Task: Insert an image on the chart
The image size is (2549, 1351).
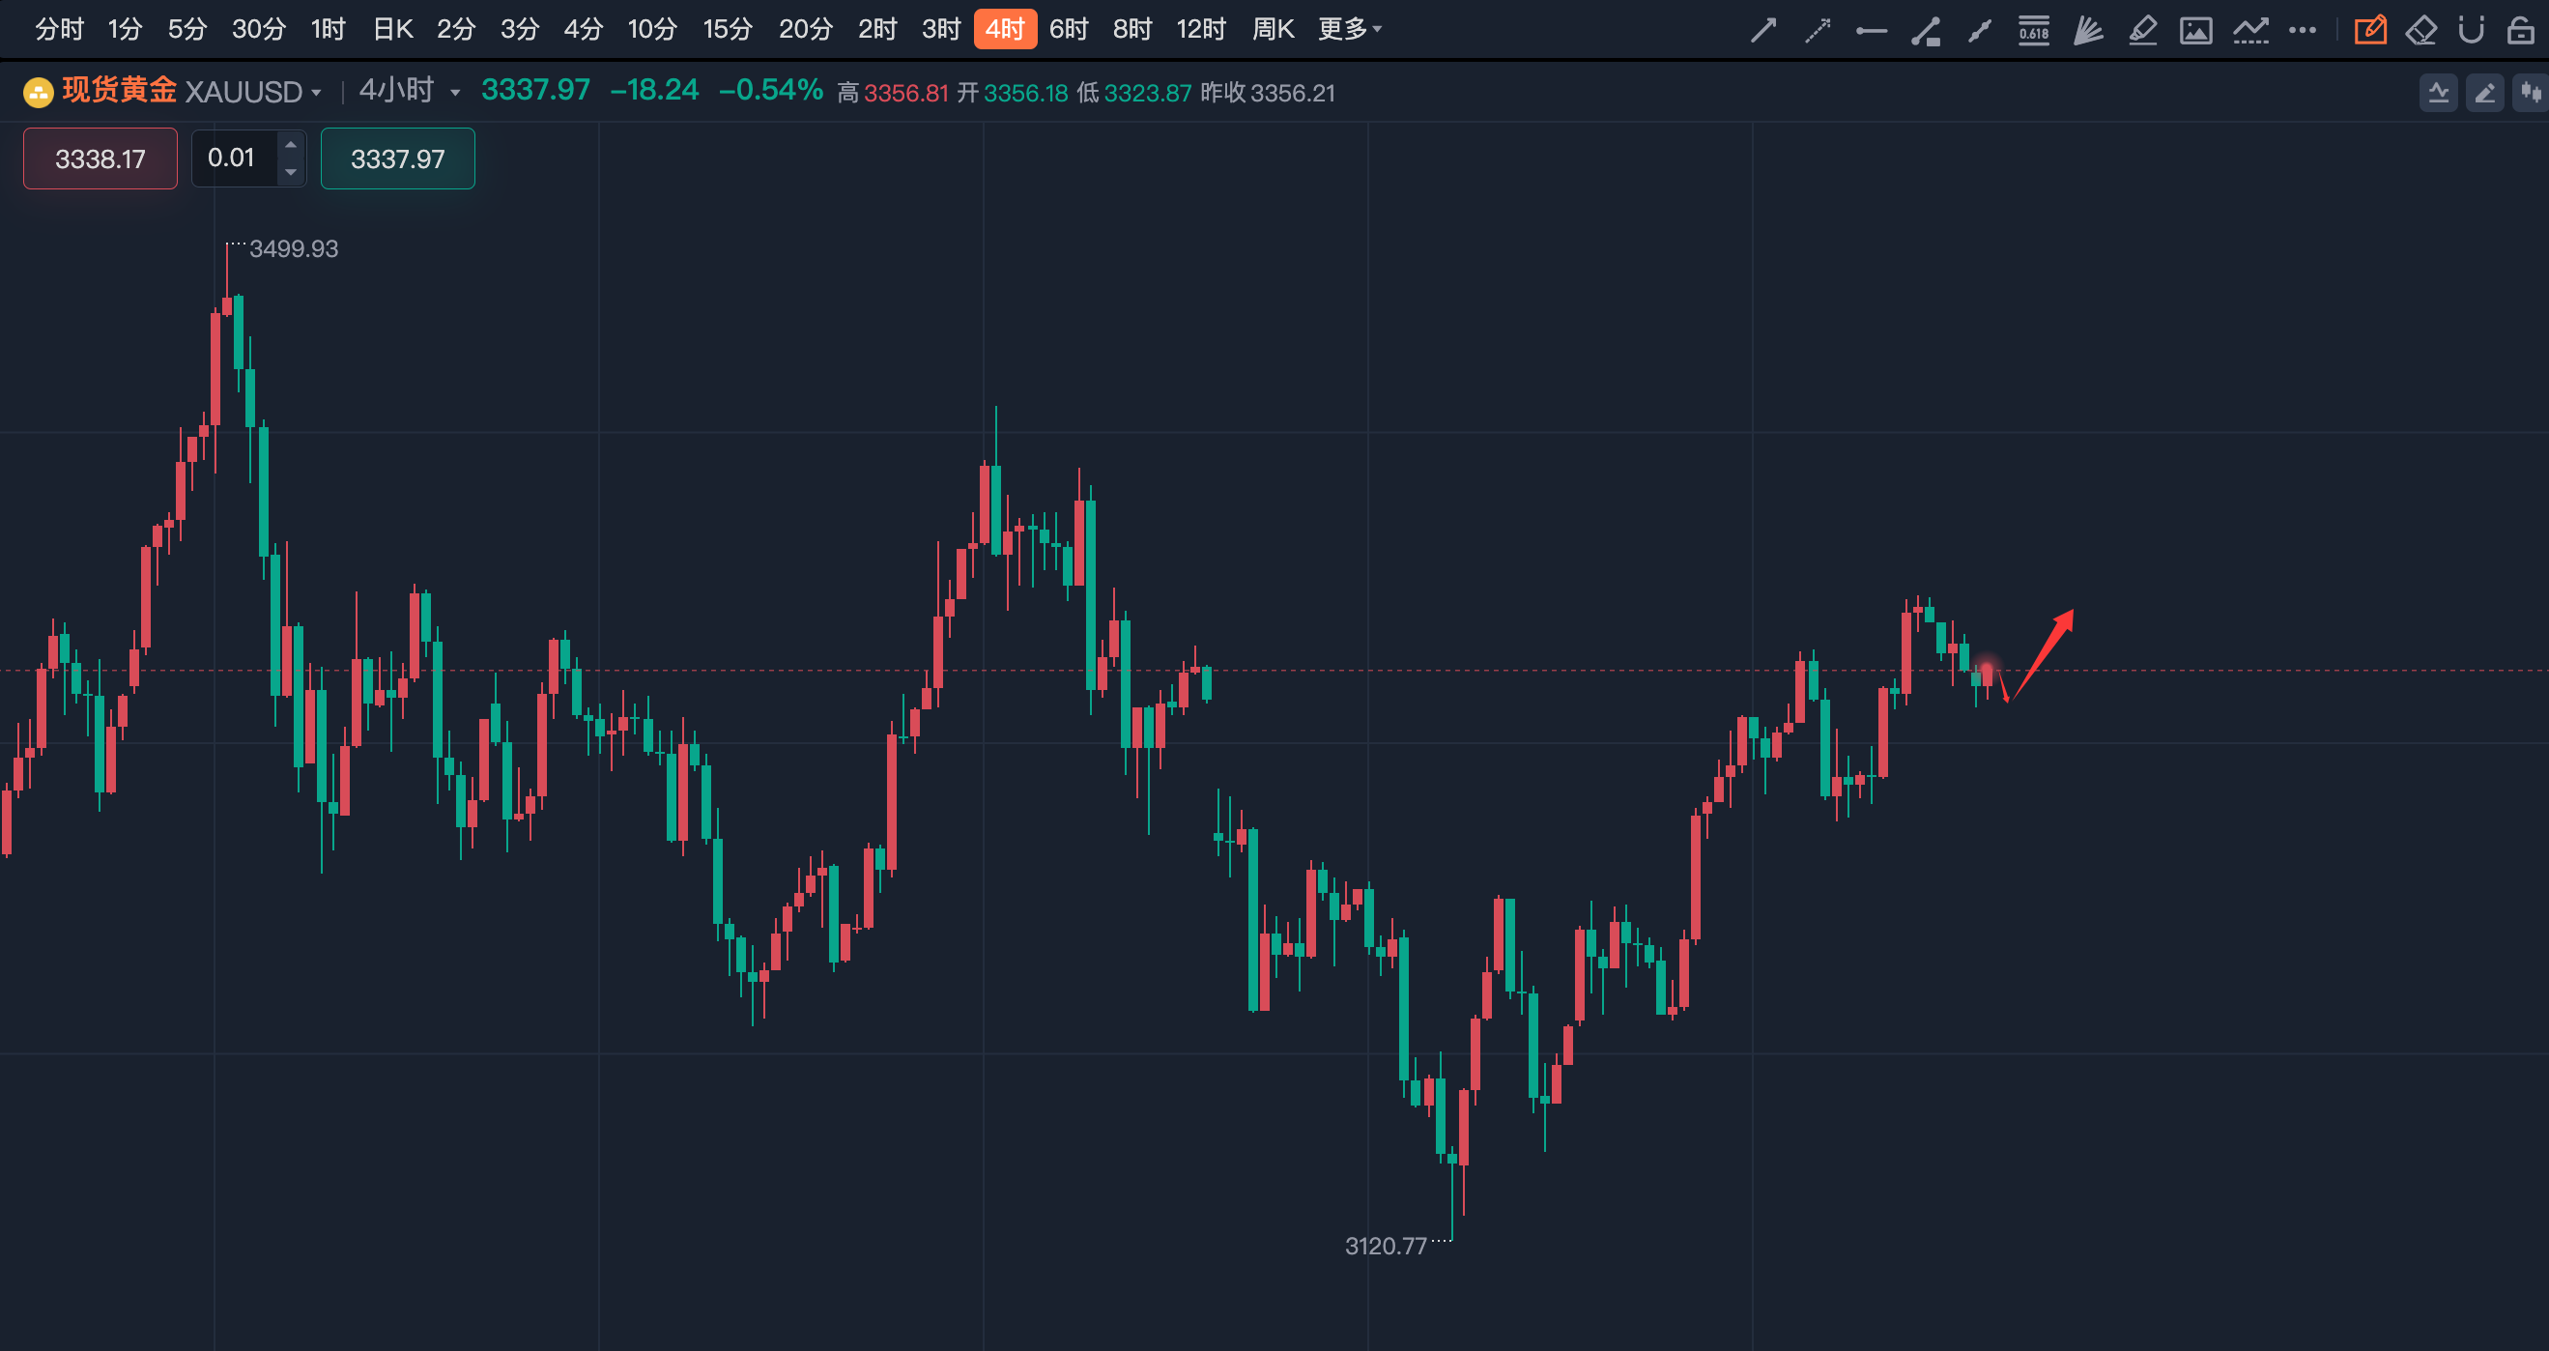Action: pos(2195,31)
